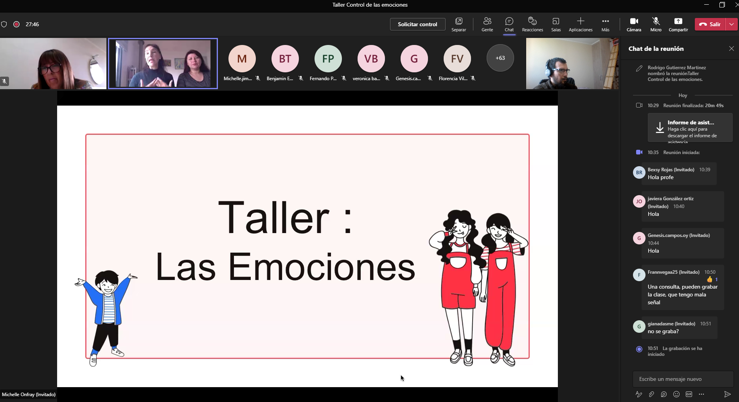
Task: Expand the Salir options arrow
Action: tap(732, 24)
